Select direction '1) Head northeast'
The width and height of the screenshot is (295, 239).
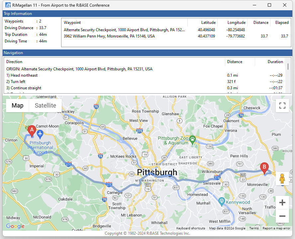pos(145,75)
